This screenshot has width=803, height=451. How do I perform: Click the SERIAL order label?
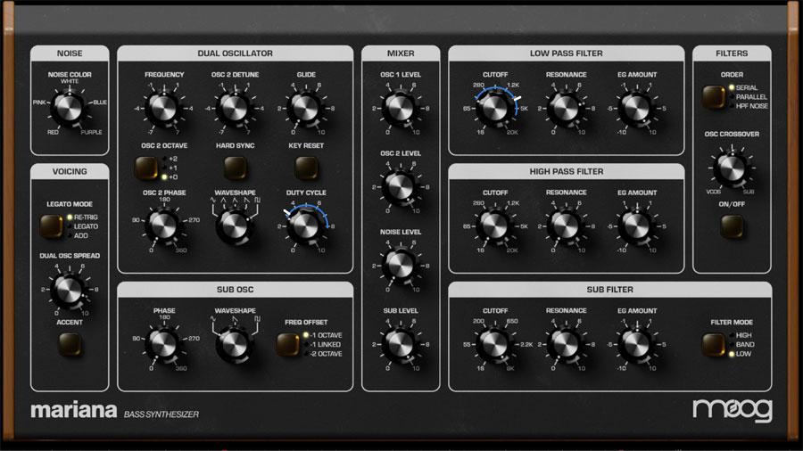(746, 88)
